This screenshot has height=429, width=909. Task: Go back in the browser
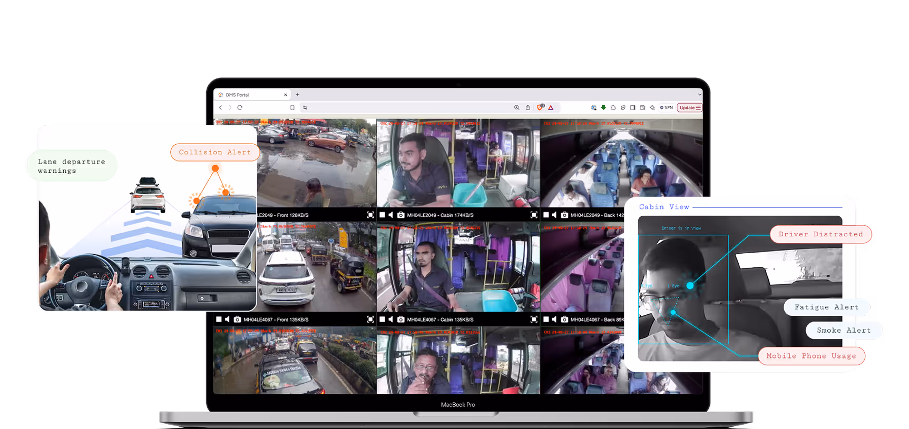221,107
